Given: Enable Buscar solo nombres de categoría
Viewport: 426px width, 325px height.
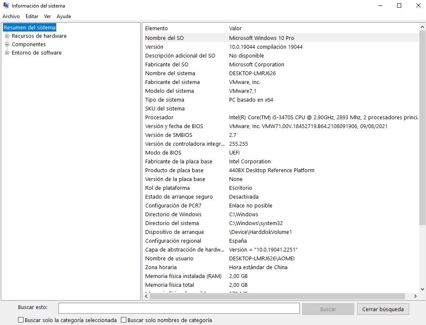Looking at the screenshot, I should tap(123, 320).
